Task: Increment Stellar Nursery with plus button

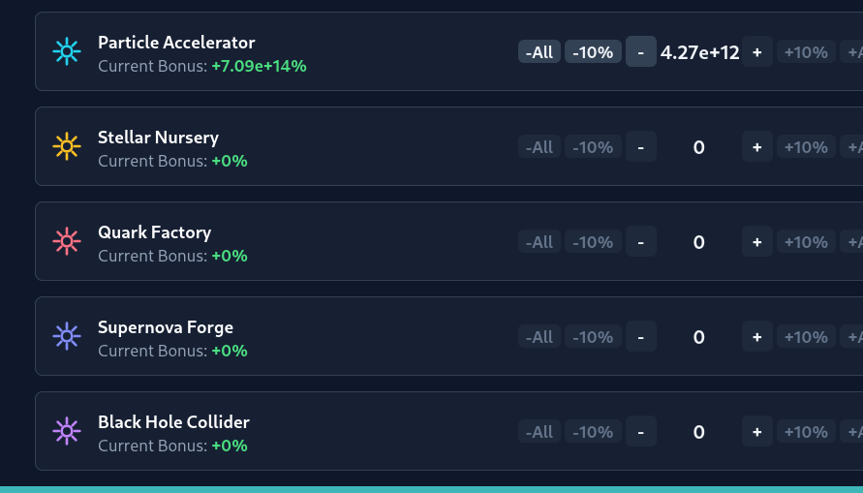Action: pyautogui.click(x=757, y=147)
